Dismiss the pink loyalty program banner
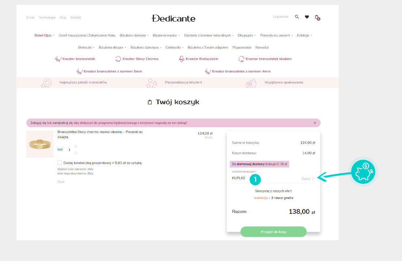 315,123
